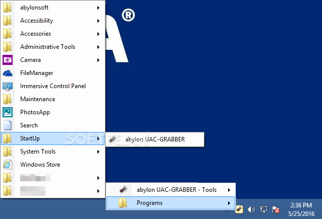Screen dimensions: 322x219
Task: Open the volume speaker tray icon
Action: tap(251, 209)
